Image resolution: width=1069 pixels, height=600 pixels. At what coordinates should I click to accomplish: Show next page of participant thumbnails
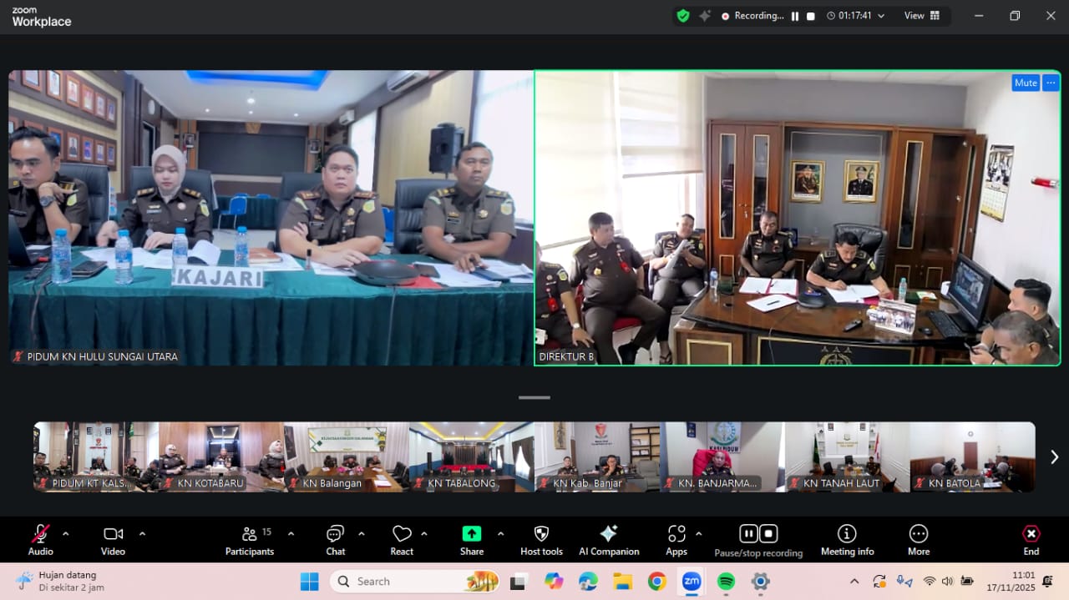pyautogui.click(x=1054, y=456)
